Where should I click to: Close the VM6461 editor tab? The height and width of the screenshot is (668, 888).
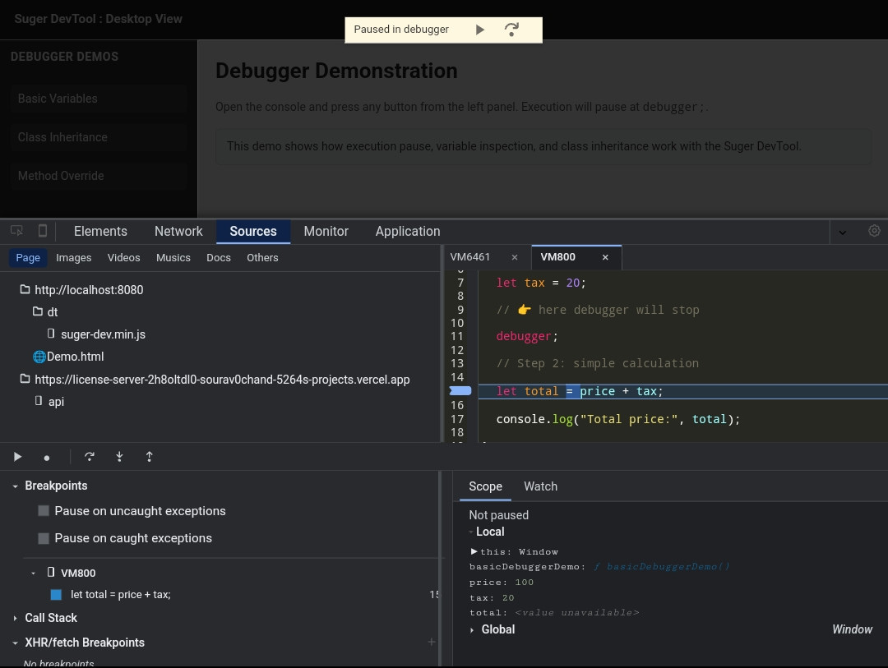point(514,257)
